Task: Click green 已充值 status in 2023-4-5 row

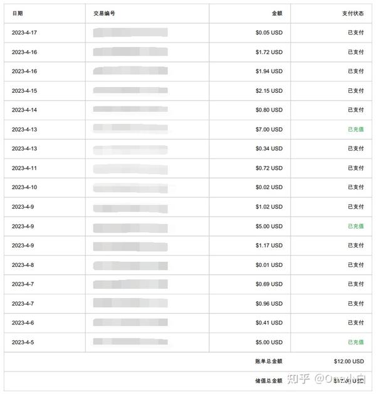Action: (x=355, y=342)
